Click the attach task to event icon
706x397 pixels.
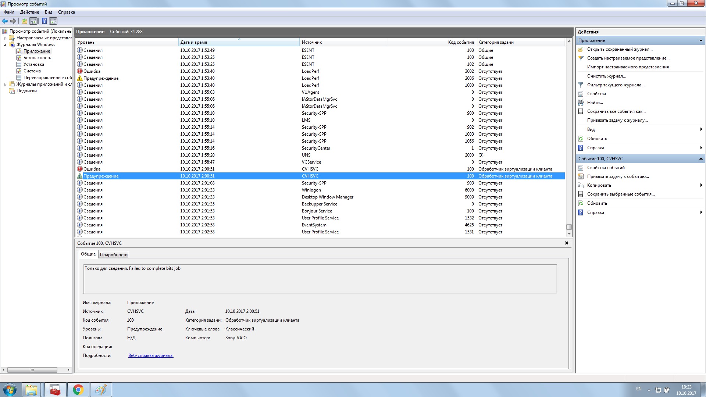pyautogui.click(x=581, y=176)
